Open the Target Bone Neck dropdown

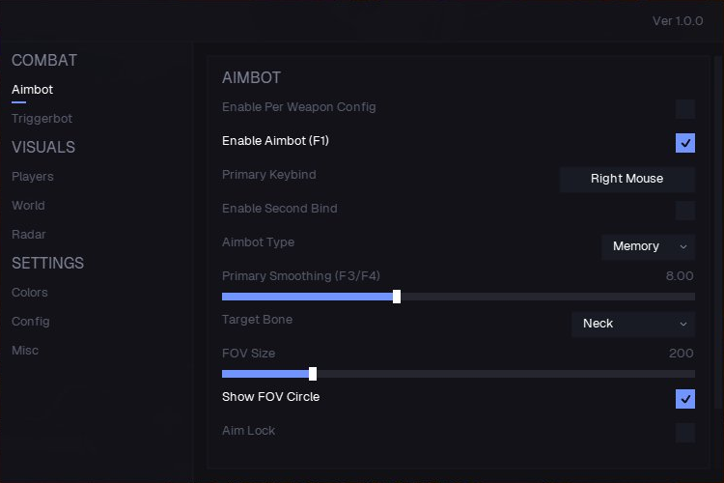(633, 324)
